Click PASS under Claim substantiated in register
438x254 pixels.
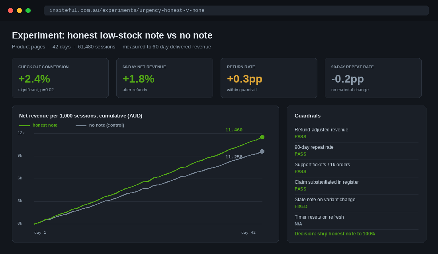pyautogui.click(x=300, y=189)
